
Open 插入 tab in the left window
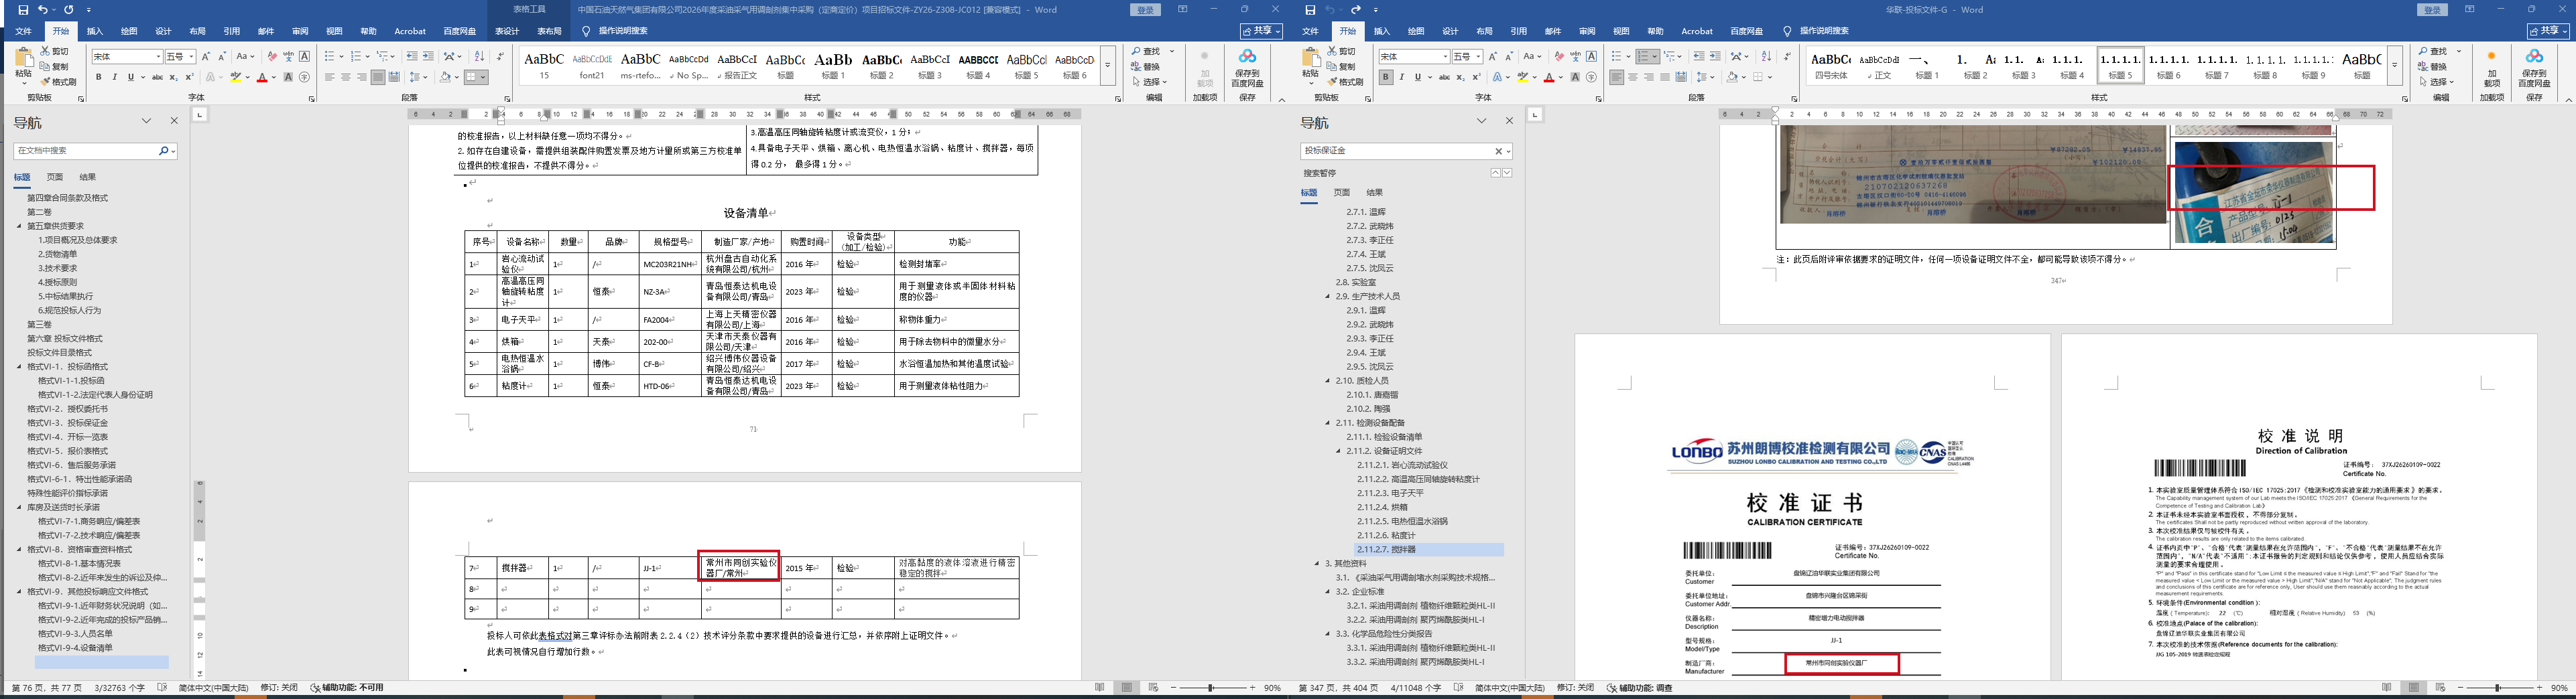click(x=95, y=31)
